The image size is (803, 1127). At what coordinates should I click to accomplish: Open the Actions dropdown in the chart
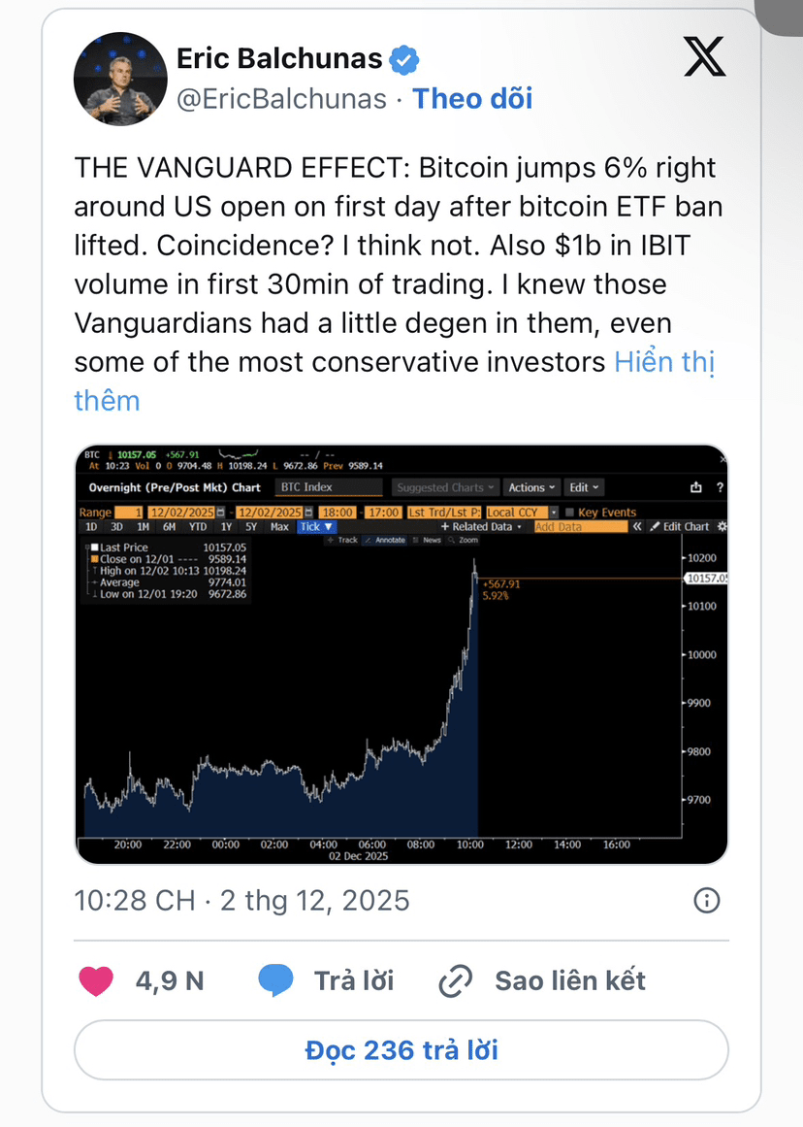532,487
